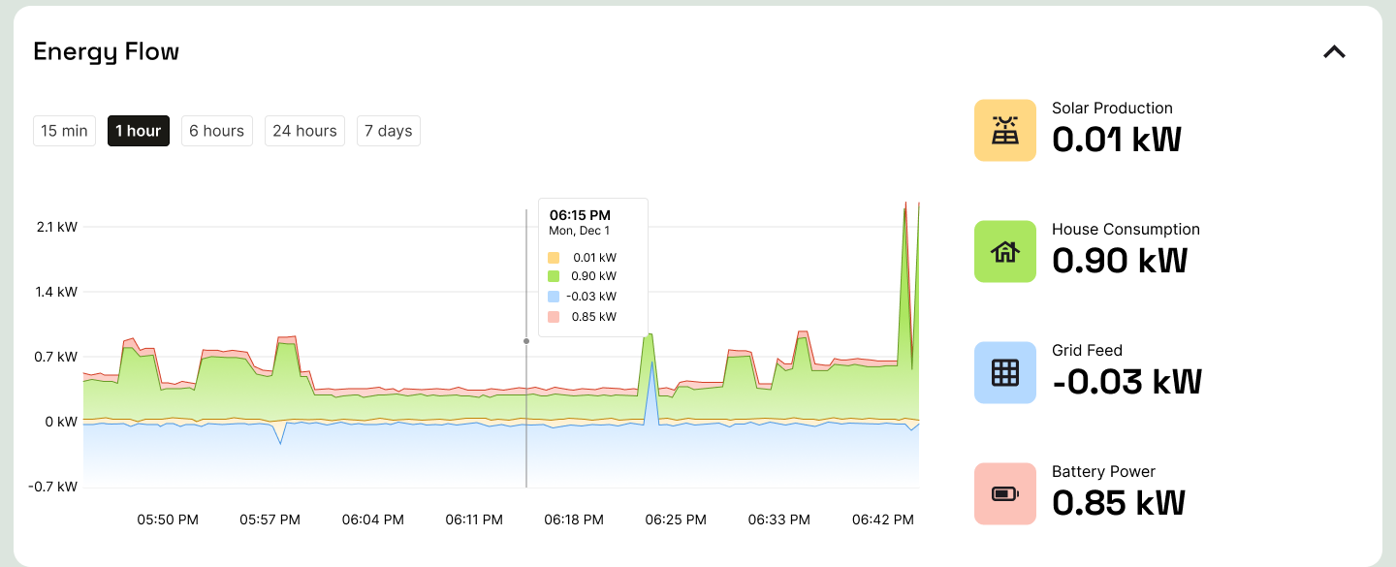Screen dimensions: 1396x567
Task: Click the yellow swatch in the tooltip
Action: [x=554, y=258]
